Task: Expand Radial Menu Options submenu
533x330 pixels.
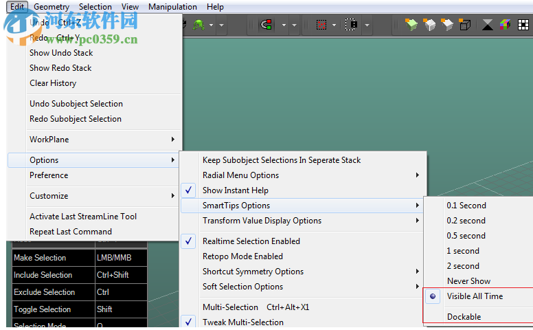Action: (x=418, y=175)
